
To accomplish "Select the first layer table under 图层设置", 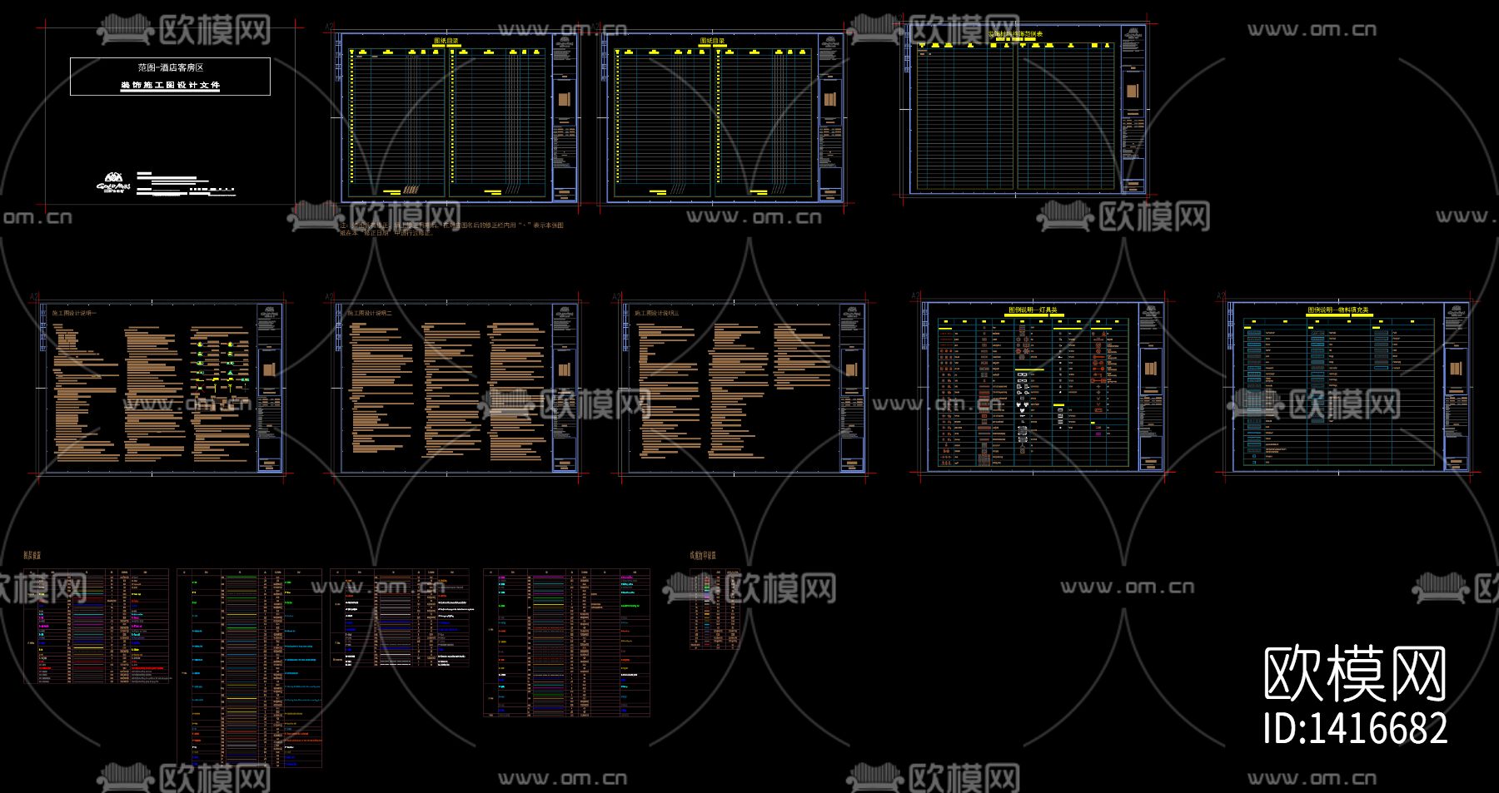I will coord(96,627).
